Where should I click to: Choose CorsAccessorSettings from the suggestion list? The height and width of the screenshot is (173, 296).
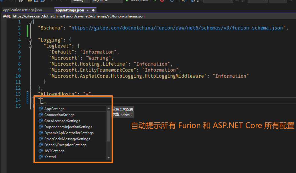(x=62, y=121)
